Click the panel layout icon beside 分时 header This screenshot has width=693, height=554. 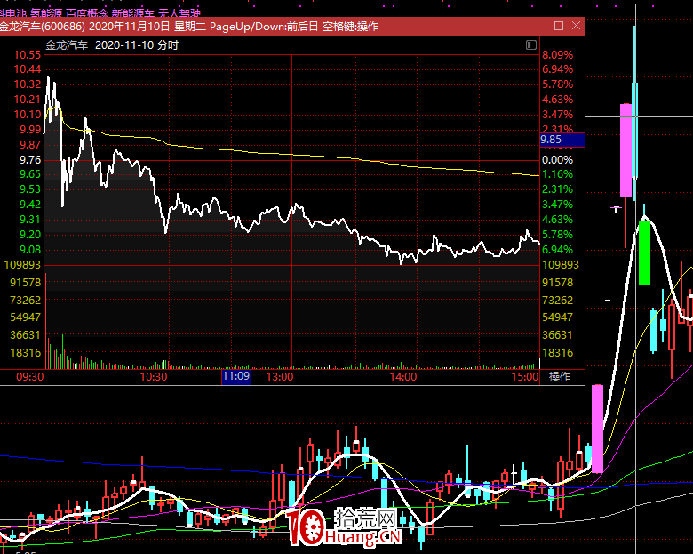(530, 45)
